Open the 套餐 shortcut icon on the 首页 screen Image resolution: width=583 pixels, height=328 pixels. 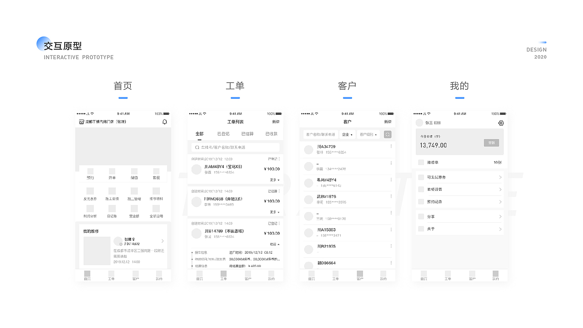[156, 171]
